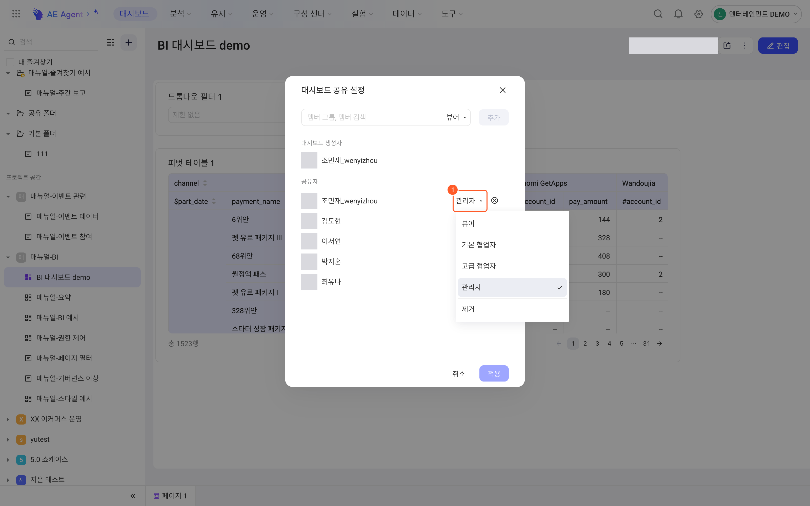Click 취소 to cancel sharing

(459, 373)
